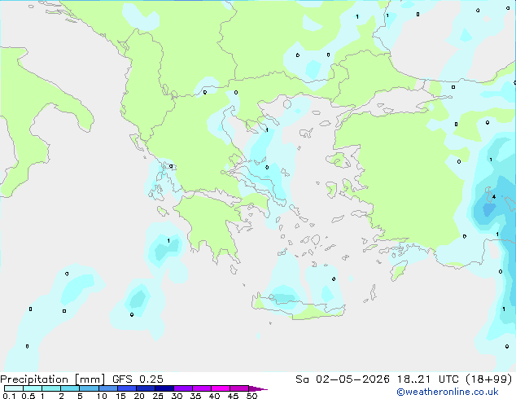
Task: Open the weatheronline.co.uk link
Action: point(448,392)
